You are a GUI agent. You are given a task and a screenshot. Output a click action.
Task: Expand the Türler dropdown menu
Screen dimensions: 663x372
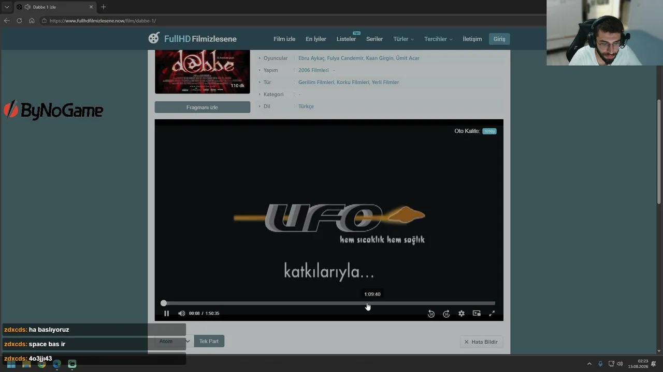tap(403, 39)
